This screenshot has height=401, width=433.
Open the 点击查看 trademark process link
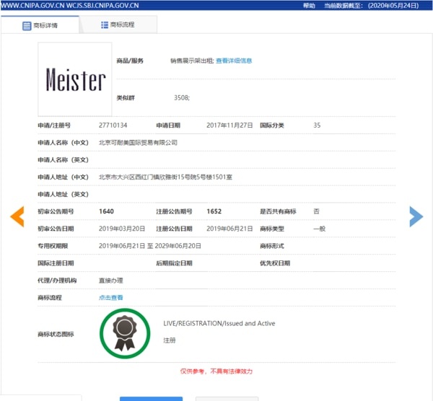pos(110,298)
